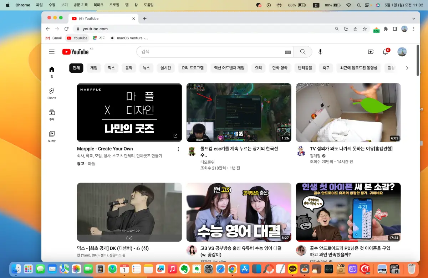Open the 김계정 channel name link
428x278 pixels.
315,156
